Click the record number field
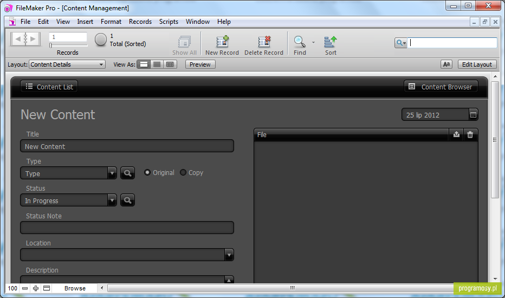The image size is (505, 298). click(68, 37)
